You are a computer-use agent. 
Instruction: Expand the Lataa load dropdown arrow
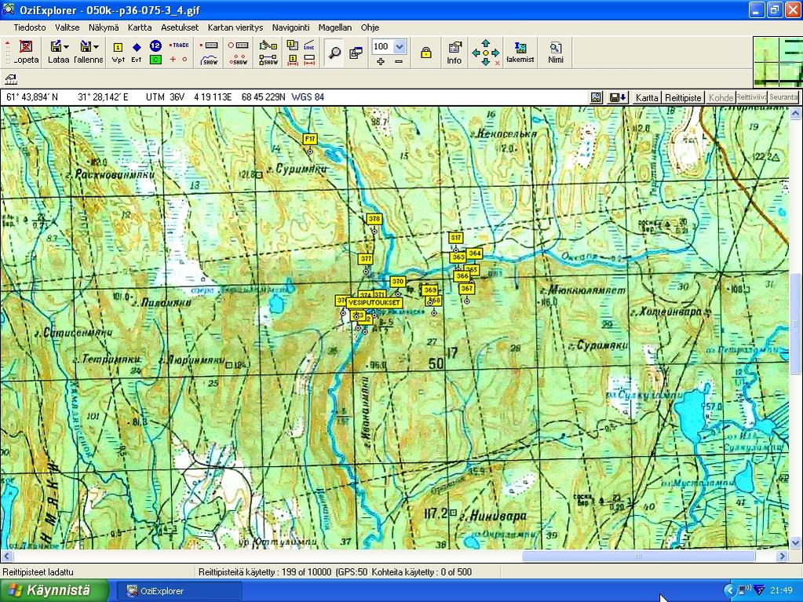click(x=67, y=47)
